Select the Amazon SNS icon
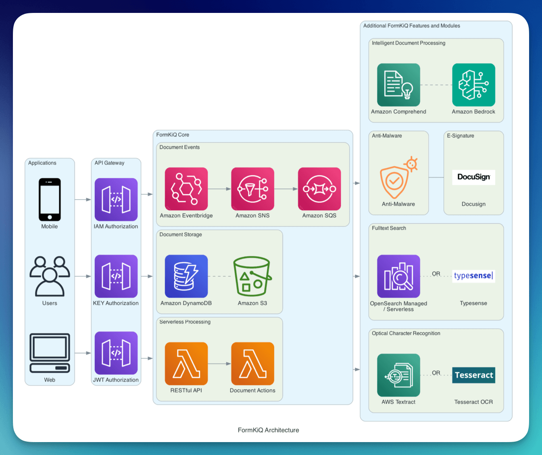 pos(252,189)
